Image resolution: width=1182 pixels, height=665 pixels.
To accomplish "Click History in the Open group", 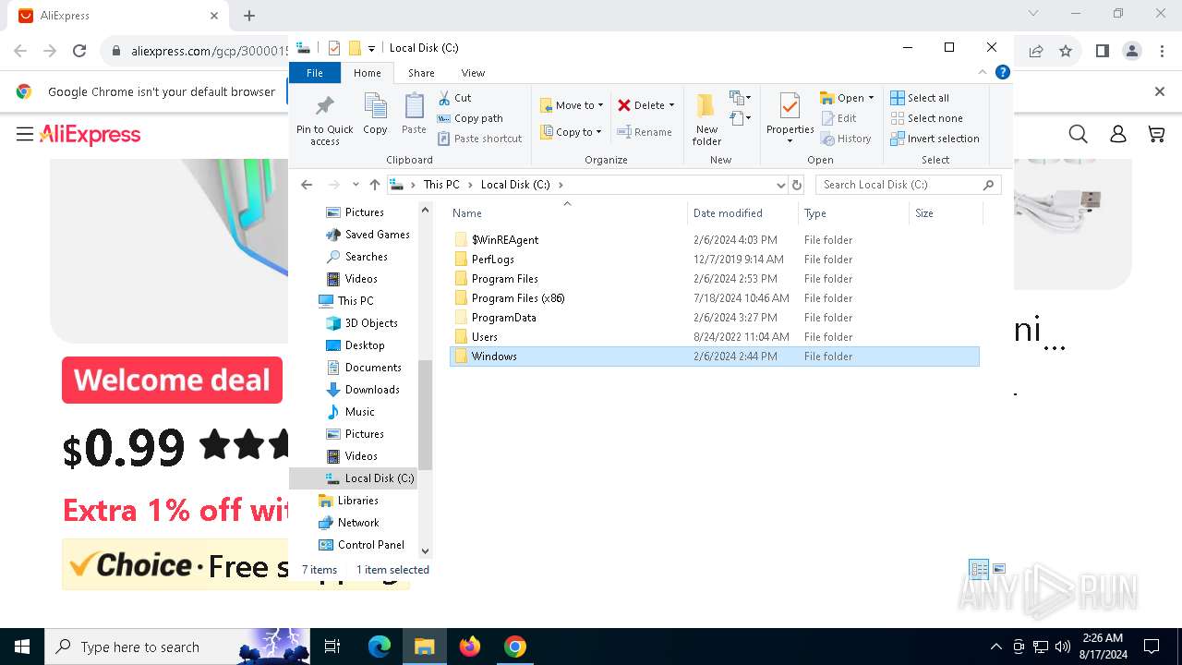I will (846, 139).
